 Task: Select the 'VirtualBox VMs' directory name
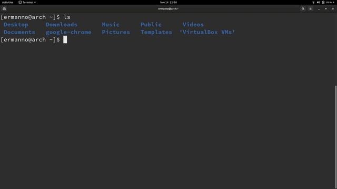coord(207,32)
